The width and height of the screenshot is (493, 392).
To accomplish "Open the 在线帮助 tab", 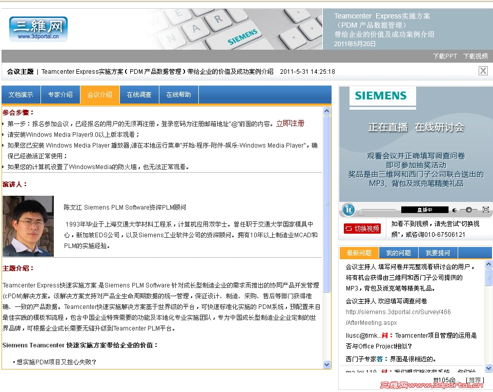I will point(178,95).
